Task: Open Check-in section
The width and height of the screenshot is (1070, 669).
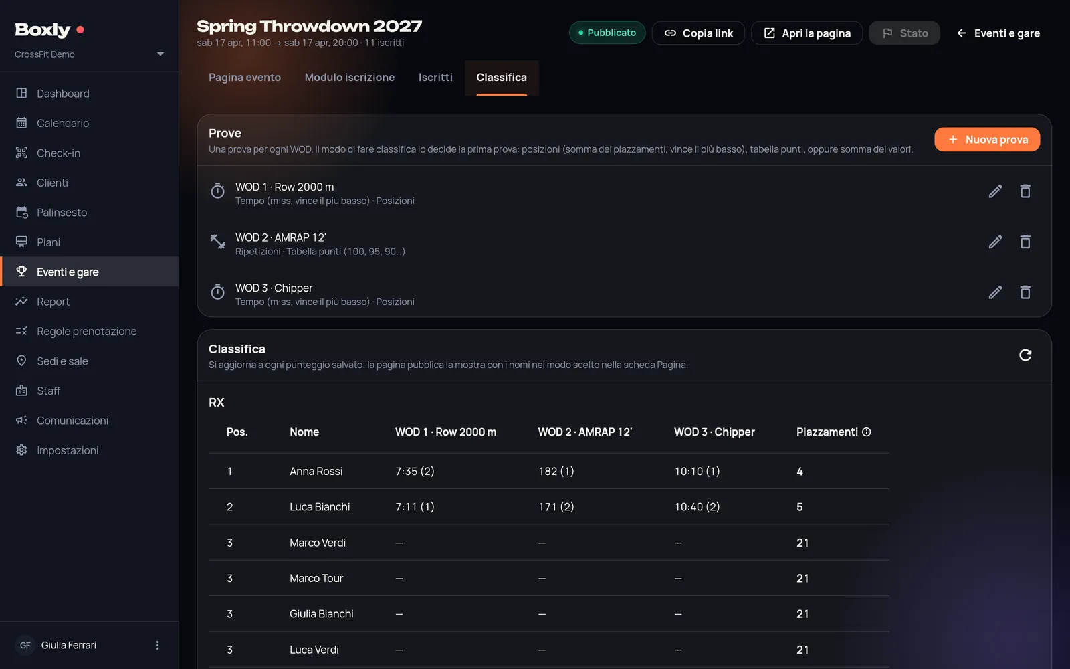Action: [x=89, y=153]
